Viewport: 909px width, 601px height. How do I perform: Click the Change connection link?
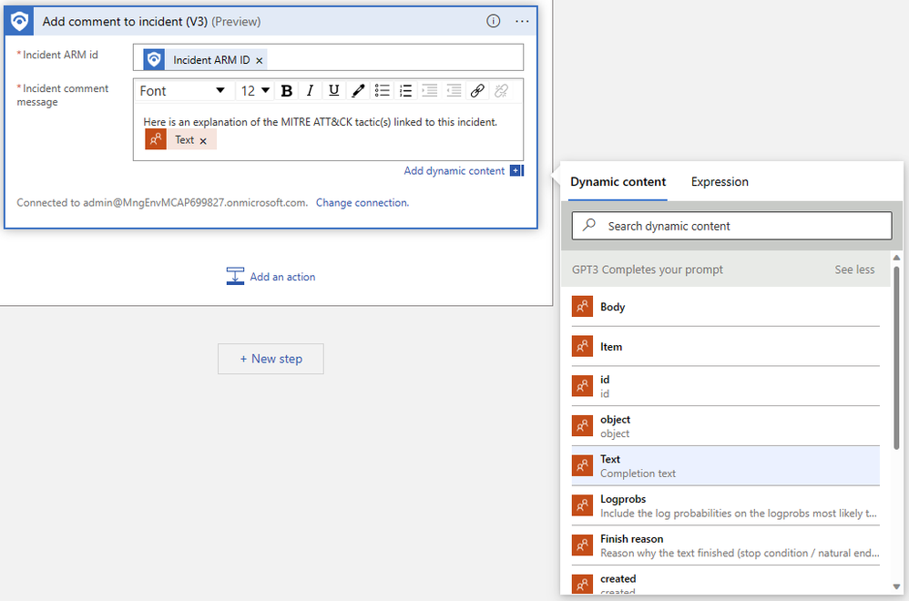(x=363, y=203)
